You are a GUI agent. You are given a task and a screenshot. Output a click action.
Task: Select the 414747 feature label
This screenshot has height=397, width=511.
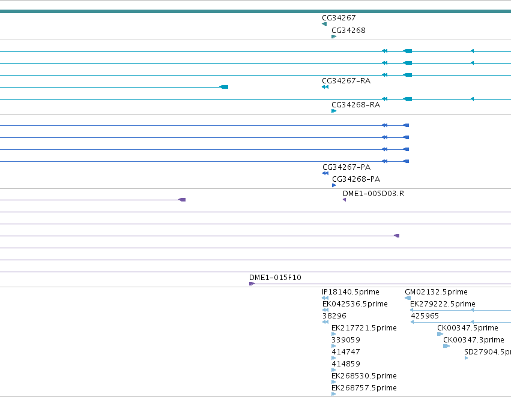pos(346,352)
